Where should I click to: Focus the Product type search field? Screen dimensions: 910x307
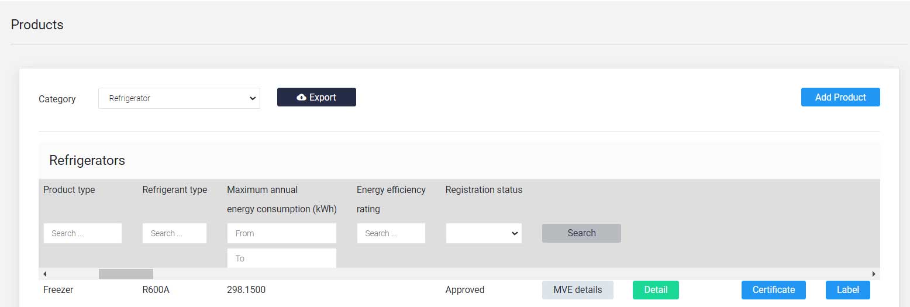pyautogui.click(x=82, y=233)
